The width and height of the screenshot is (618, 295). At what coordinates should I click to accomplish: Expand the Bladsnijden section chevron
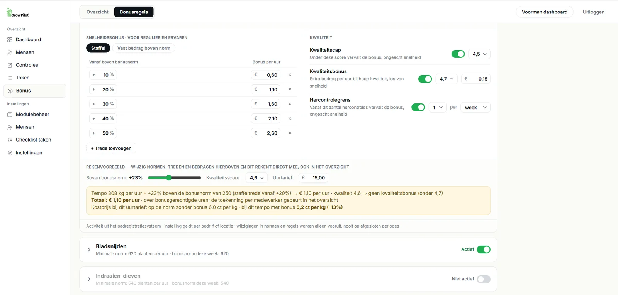pos(89,249)
